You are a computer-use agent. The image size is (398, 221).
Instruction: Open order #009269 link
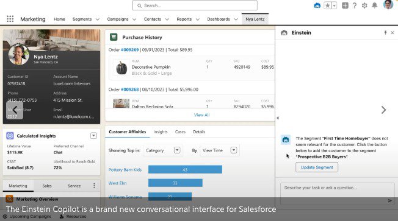pyautogui.click(x=129, y=50)
